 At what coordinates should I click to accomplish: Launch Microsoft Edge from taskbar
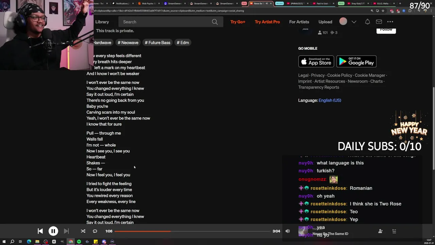pyautogui.click(x=29, y=242)
